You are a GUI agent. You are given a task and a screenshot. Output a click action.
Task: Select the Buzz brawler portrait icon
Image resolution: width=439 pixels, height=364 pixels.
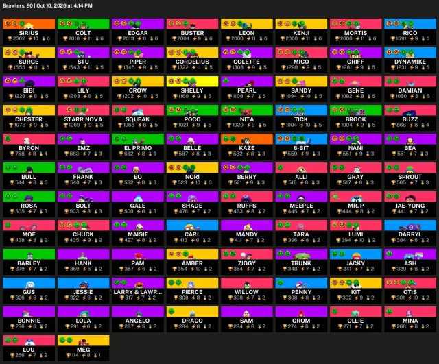410,112
